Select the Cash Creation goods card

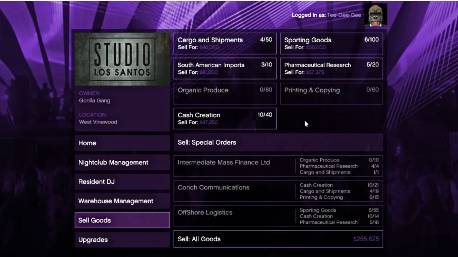pyautogui.click(x=225, y=119)
